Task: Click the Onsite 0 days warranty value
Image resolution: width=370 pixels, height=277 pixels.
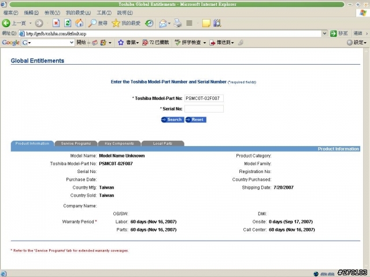Action: 291,222
